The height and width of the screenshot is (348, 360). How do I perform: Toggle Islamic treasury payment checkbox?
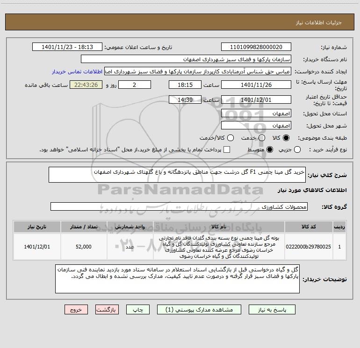pyautogui.click(x=227, y=149)
